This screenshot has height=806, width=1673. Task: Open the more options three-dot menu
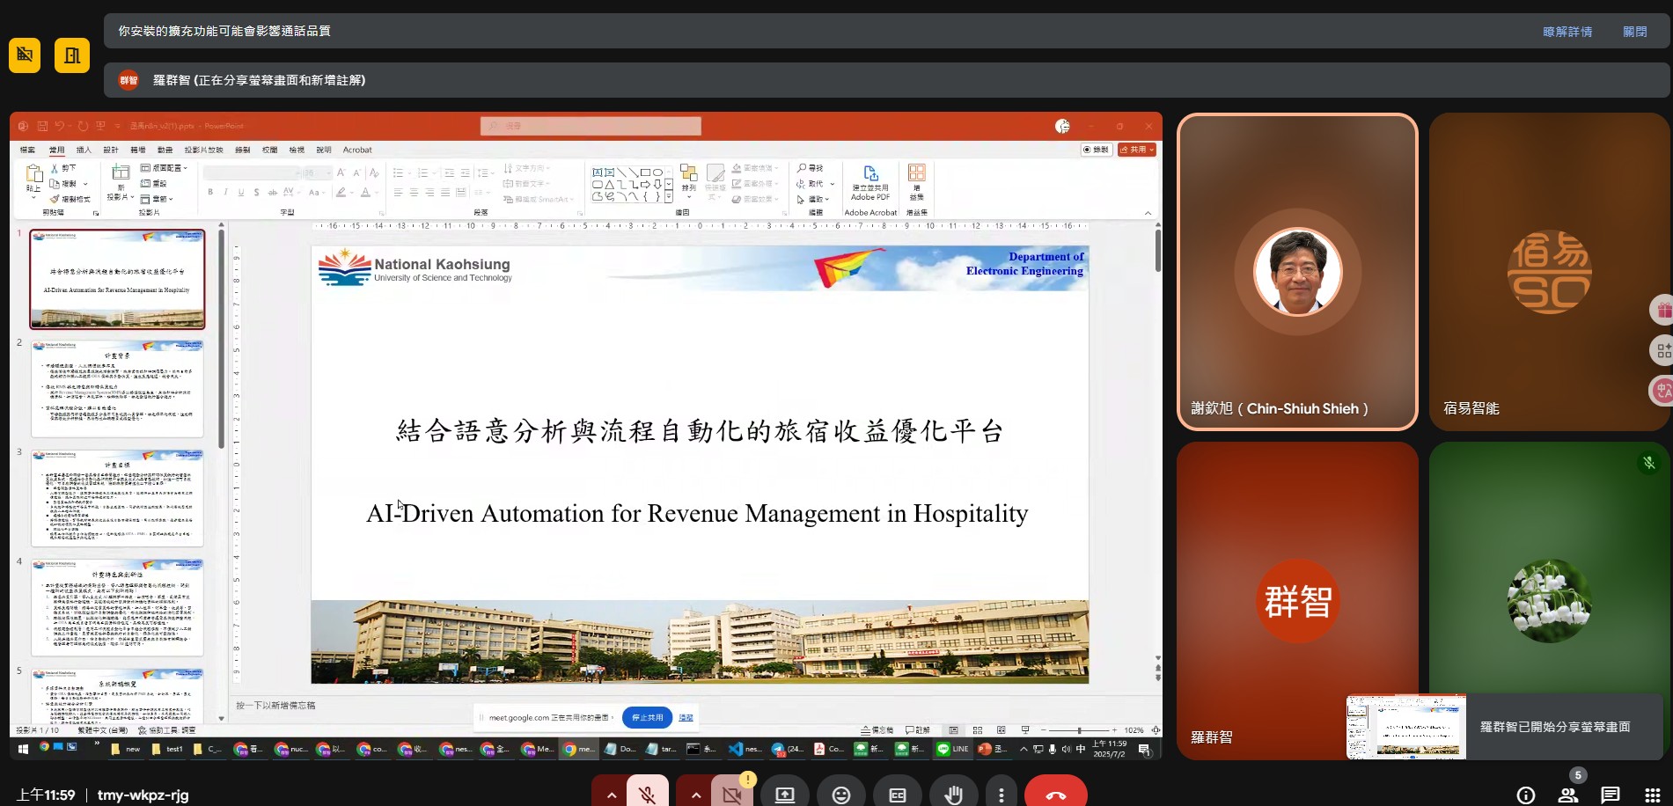point(1001,795)
